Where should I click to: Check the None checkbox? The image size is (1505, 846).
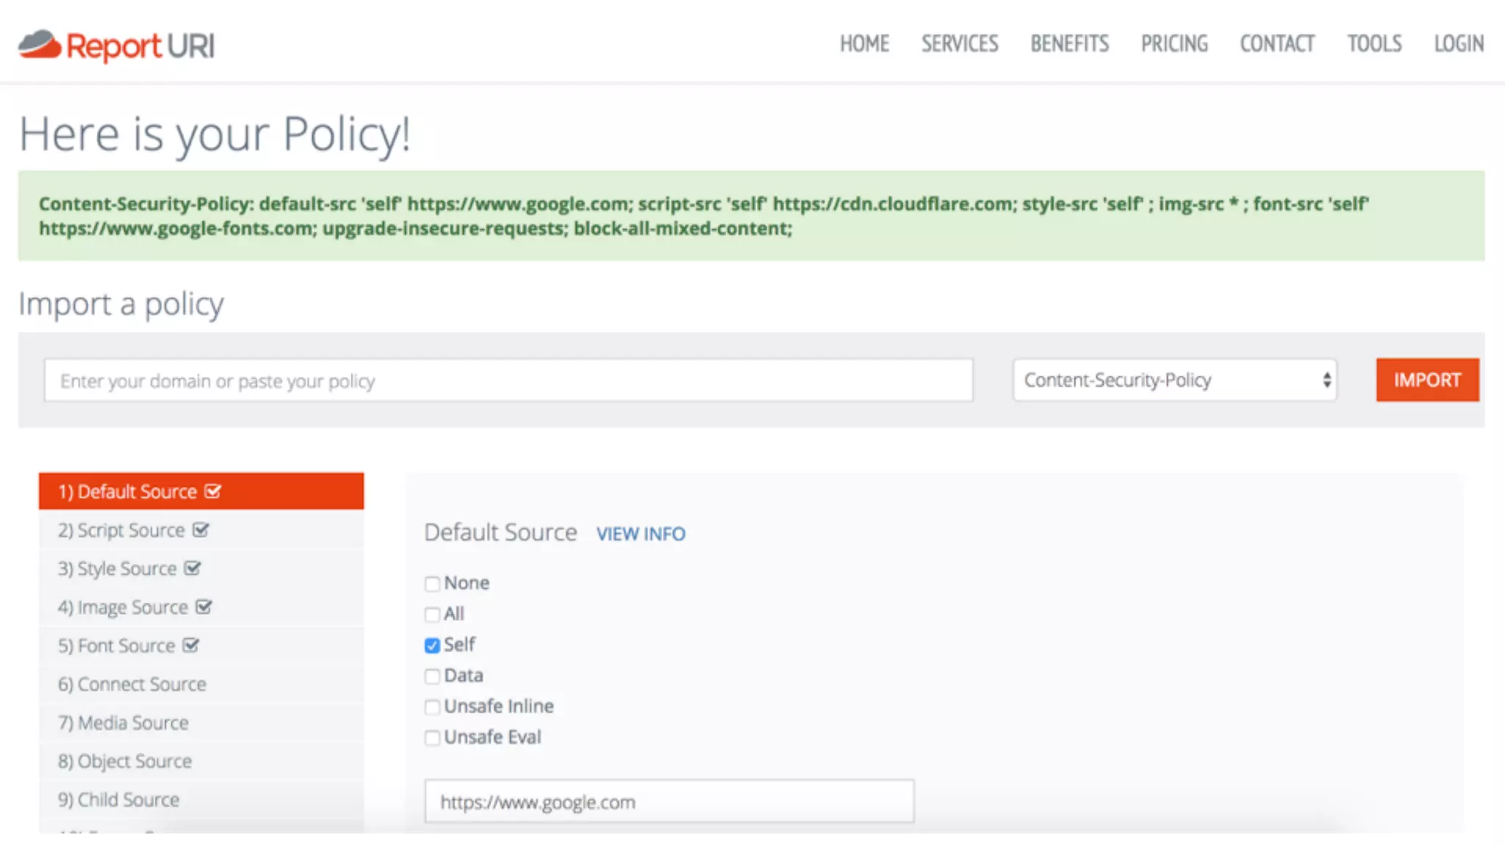coord(432,584)
